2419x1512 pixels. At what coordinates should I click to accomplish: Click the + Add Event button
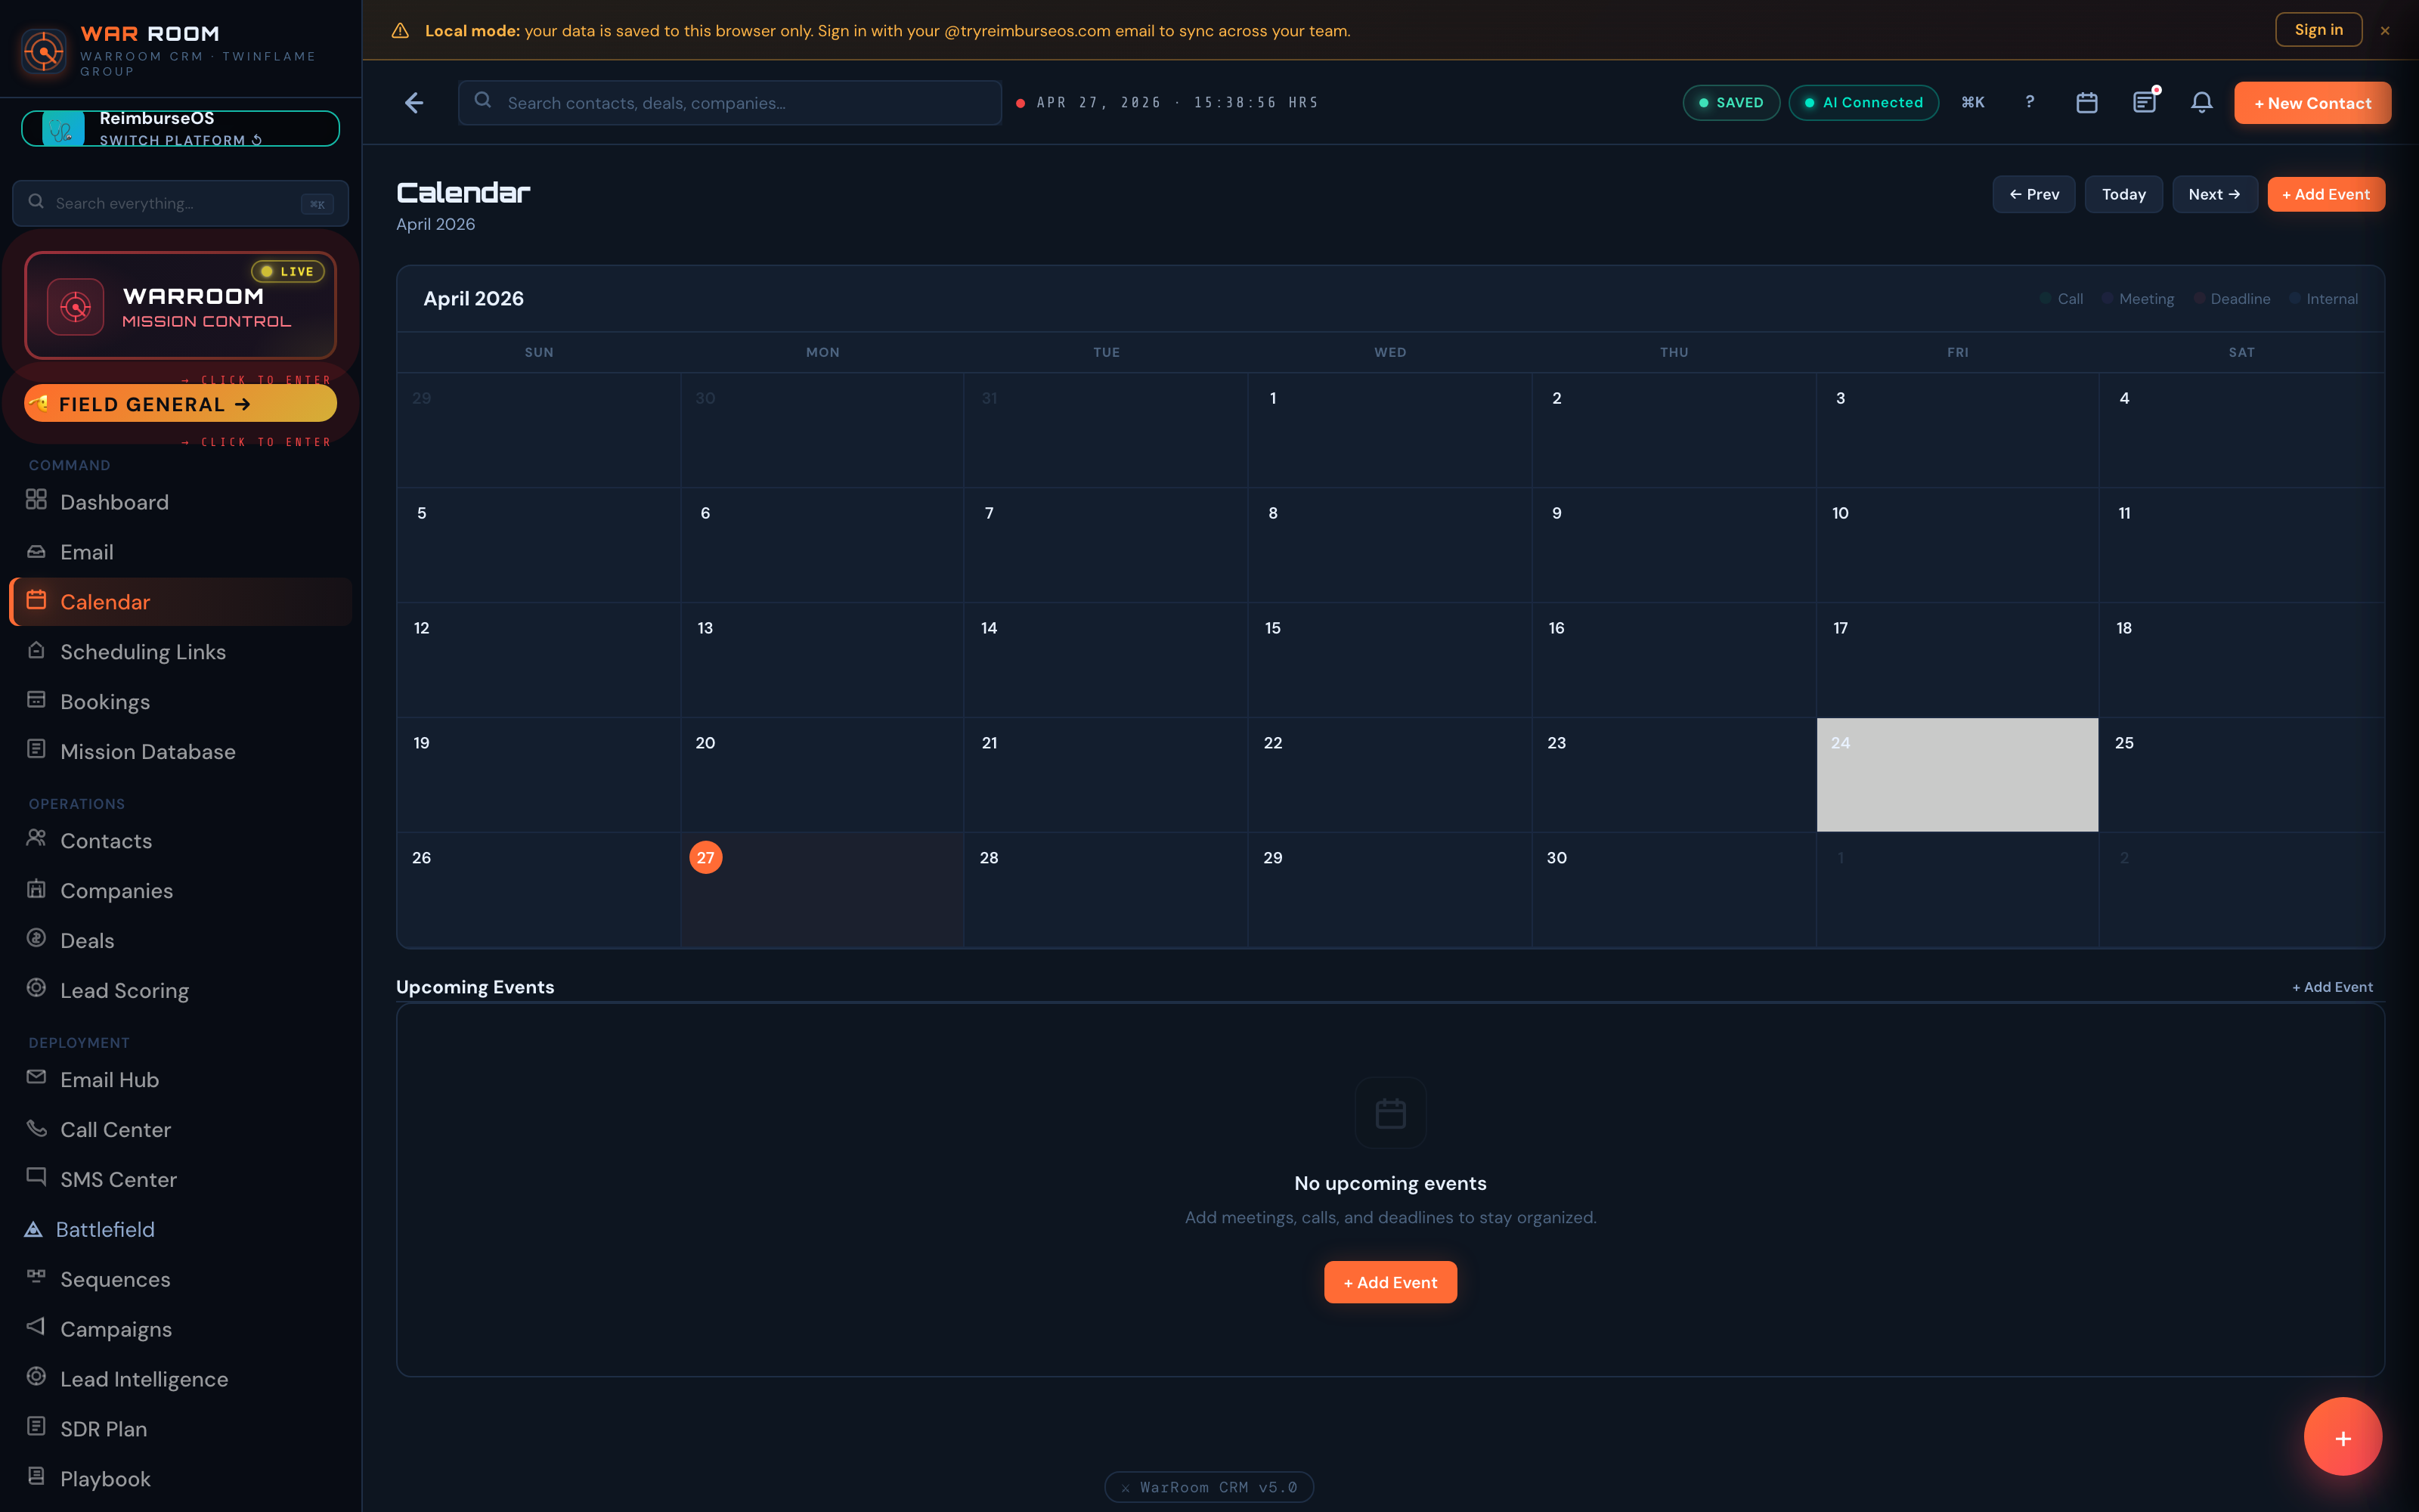pos(2325,194)
